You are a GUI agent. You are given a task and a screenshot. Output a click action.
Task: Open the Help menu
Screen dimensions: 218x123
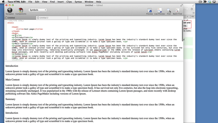98,2
